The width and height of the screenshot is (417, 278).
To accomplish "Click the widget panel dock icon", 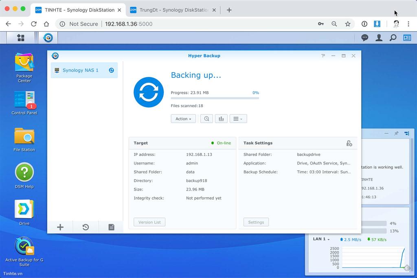I will [407, 133].
